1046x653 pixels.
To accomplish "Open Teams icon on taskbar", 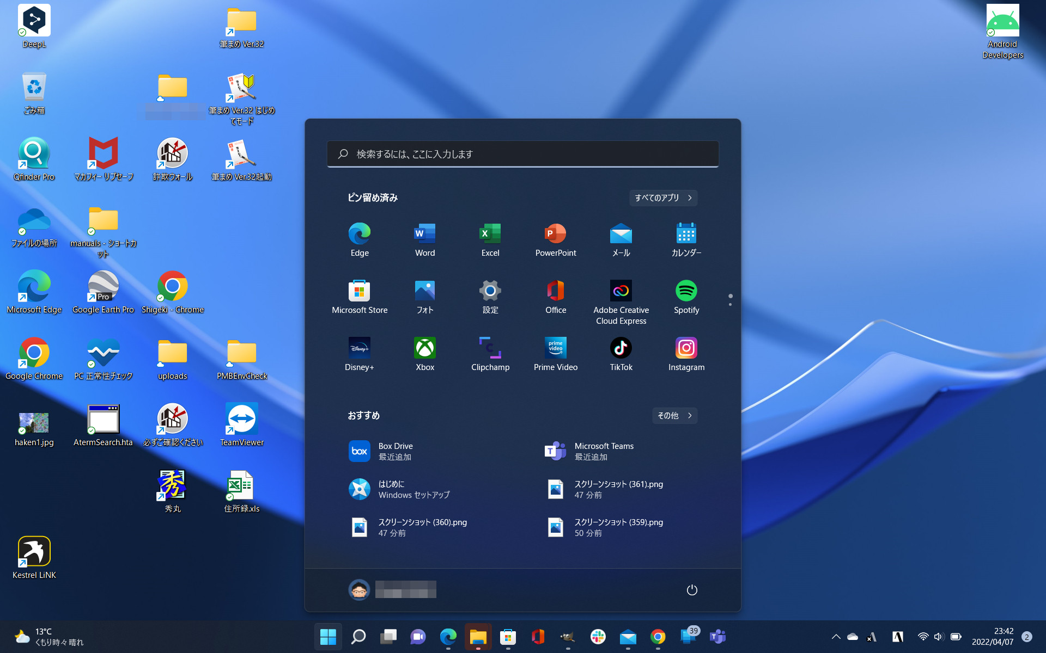I will point(717,637).
